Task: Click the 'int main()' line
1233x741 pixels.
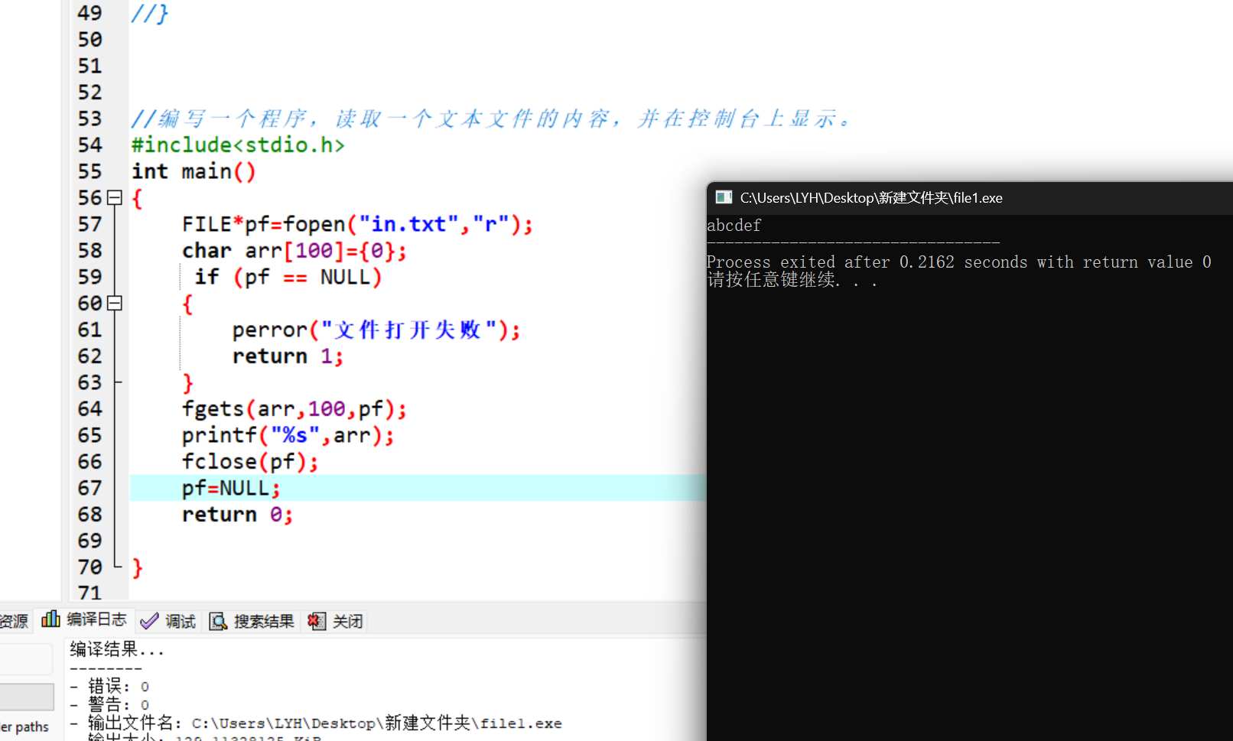Action: pos(194,171)
